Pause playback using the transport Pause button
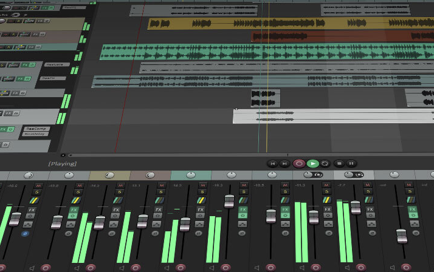Image resolution: width=434 pixels, height=272 pixels. coord(352,163)
